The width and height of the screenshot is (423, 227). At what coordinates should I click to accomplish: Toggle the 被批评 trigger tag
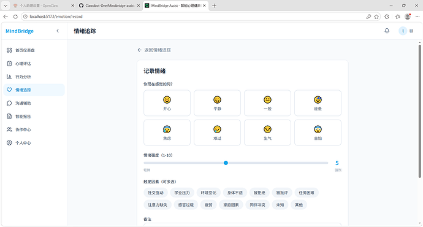282,193
